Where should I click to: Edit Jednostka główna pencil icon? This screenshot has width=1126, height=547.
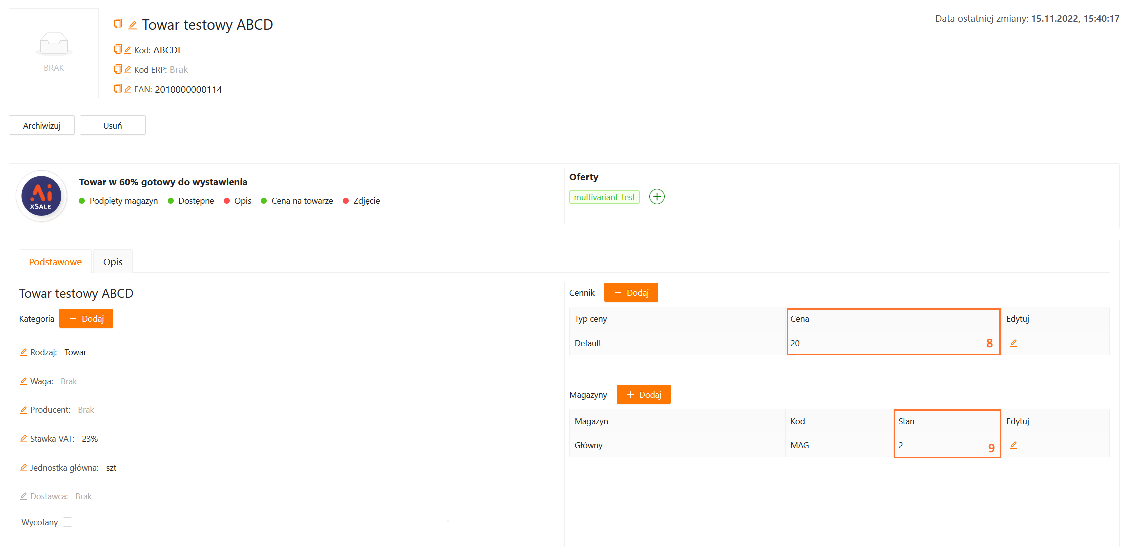coord(23,468)
